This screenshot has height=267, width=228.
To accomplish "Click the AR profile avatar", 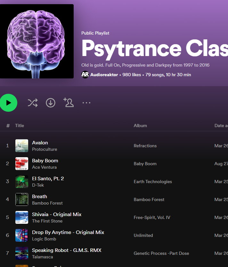I will coord(85,75).
